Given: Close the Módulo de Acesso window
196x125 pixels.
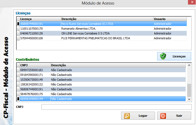Looking at the screenshot, I should (x=192, y=2).
